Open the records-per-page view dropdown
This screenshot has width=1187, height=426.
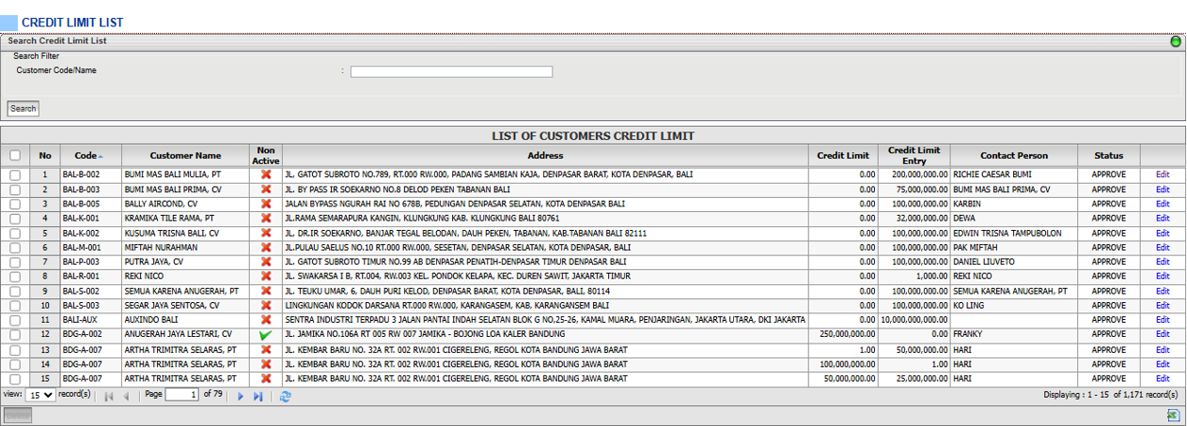[x=40, y=396]
